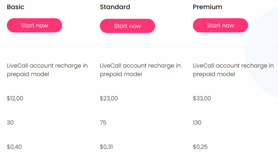Click the $33,00 Premium price

coord(202,98)
